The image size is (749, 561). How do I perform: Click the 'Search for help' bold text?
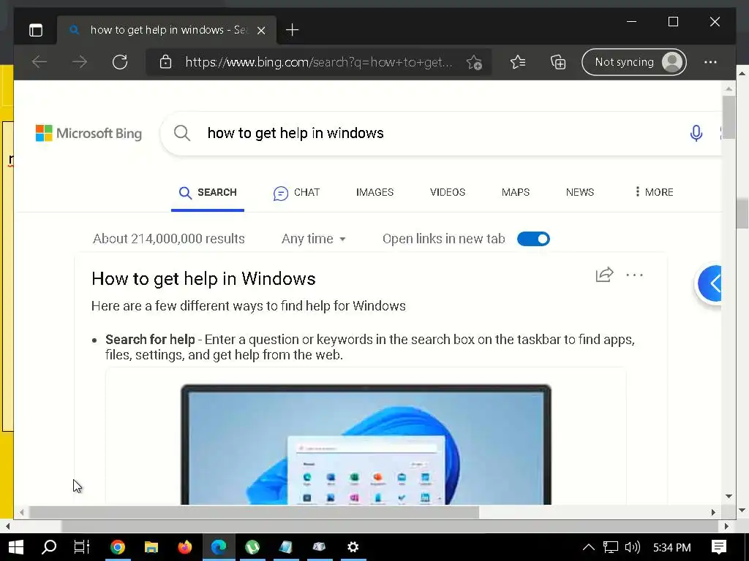(x=150, y=340)
